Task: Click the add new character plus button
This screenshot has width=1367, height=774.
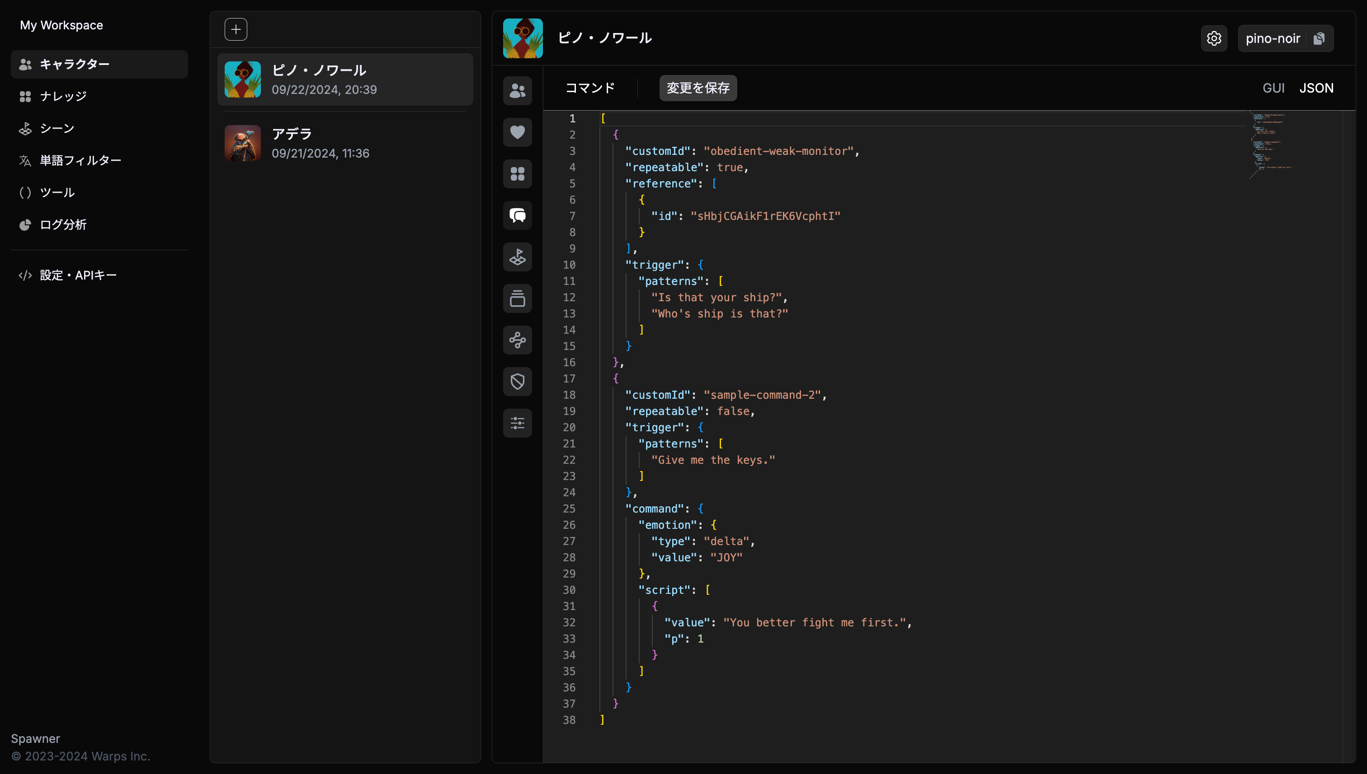Action: 236,29
